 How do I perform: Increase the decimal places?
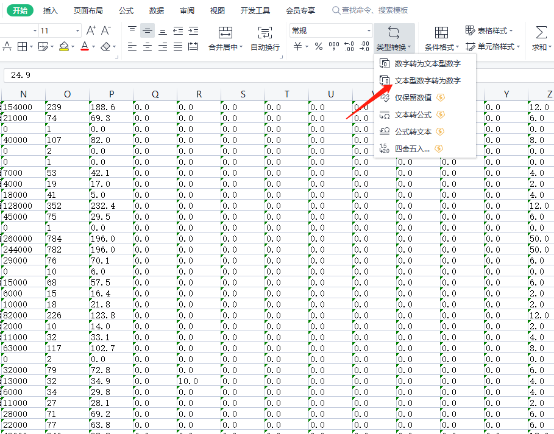349,46
